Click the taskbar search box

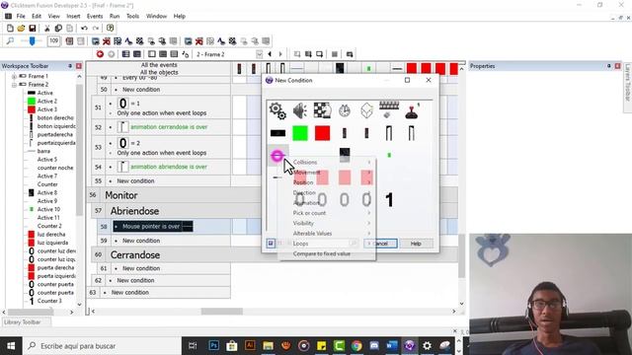point(102,346)
